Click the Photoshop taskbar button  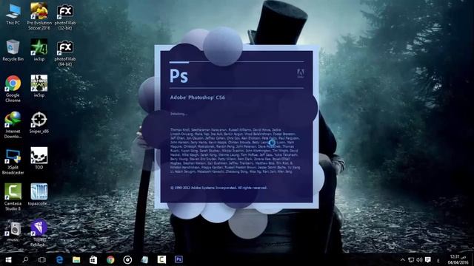pyautogui.click(x=178, y=259)
